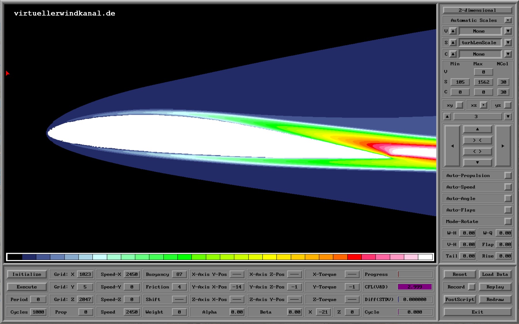Pan view left with the left arrow

point(452,146)
